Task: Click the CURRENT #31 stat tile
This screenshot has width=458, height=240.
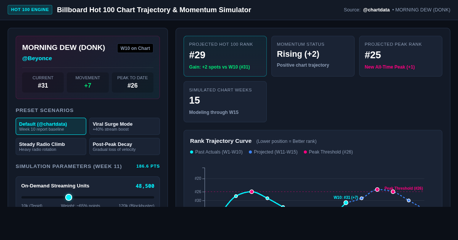Action: (x=43, y=82)
